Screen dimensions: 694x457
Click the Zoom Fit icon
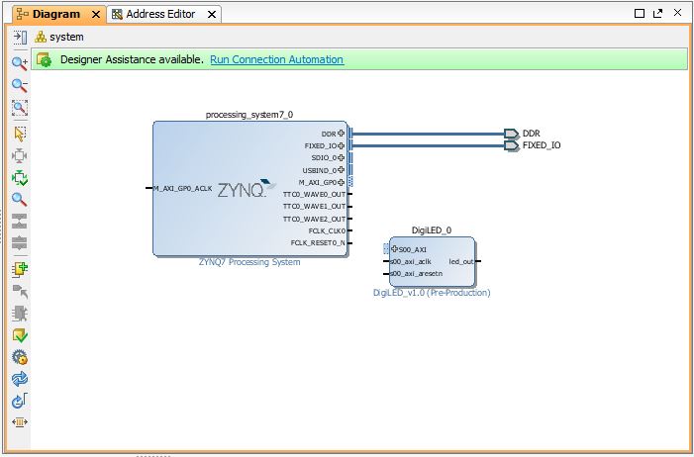click(x=20, y=108)
